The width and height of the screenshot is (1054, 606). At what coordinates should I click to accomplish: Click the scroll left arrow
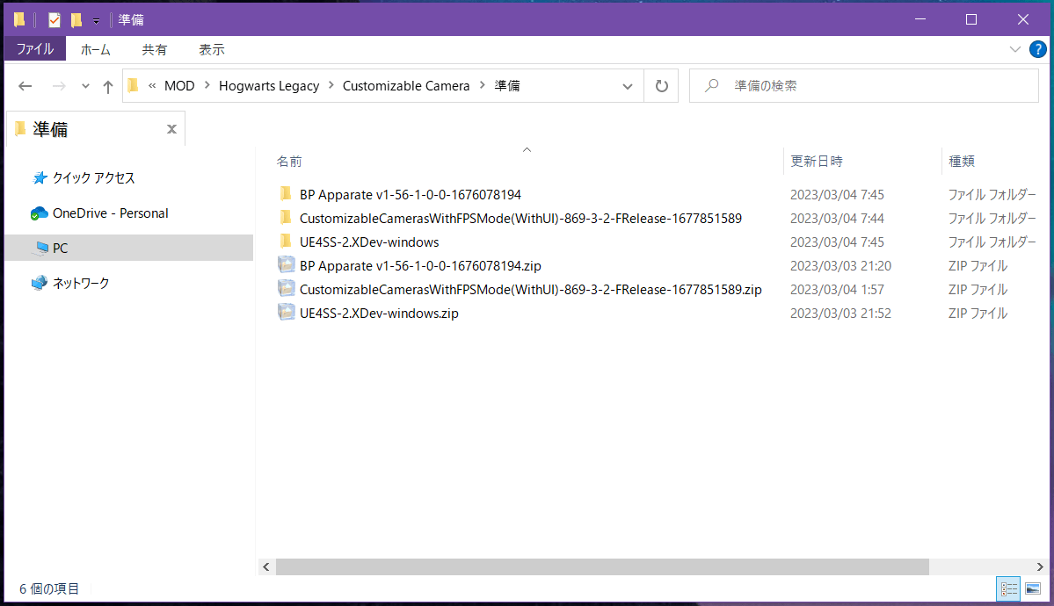click(x=266, y=567)
